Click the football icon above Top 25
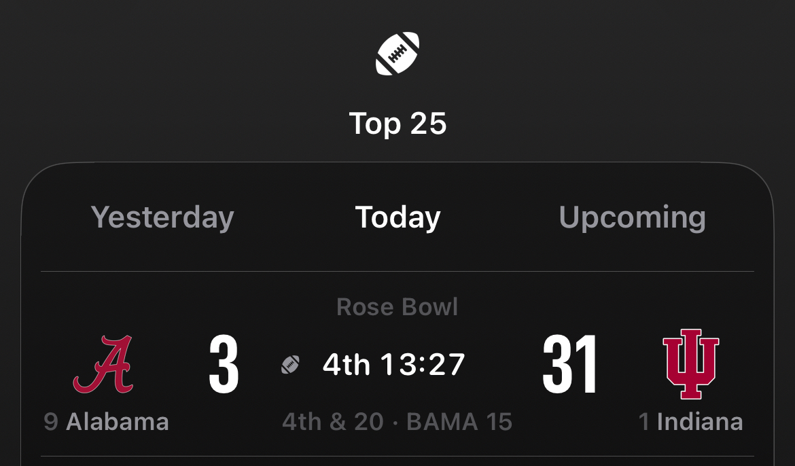 coord(397,55)
